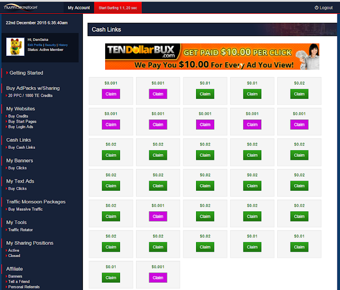
Task: Open the History link
Action: pyautogui.click(x=63, y=45)
